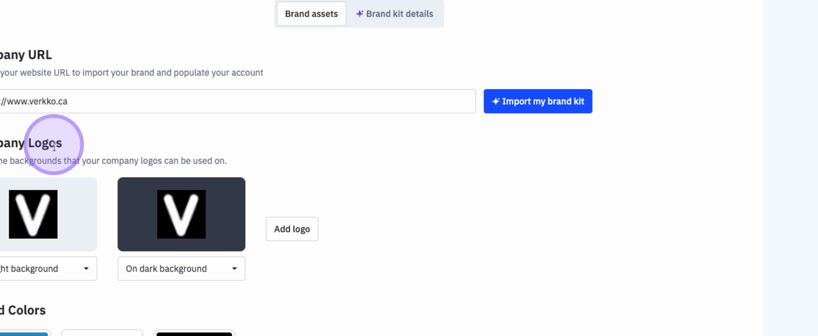The height and width of the screenshot is (336, 818).
Task: Click the Company Logos heading
Action: pyautogui.click(x=30, y=143)
